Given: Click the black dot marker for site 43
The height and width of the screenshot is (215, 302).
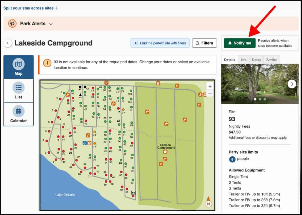Looking at the screenshot, I should (x=85, y=87).
